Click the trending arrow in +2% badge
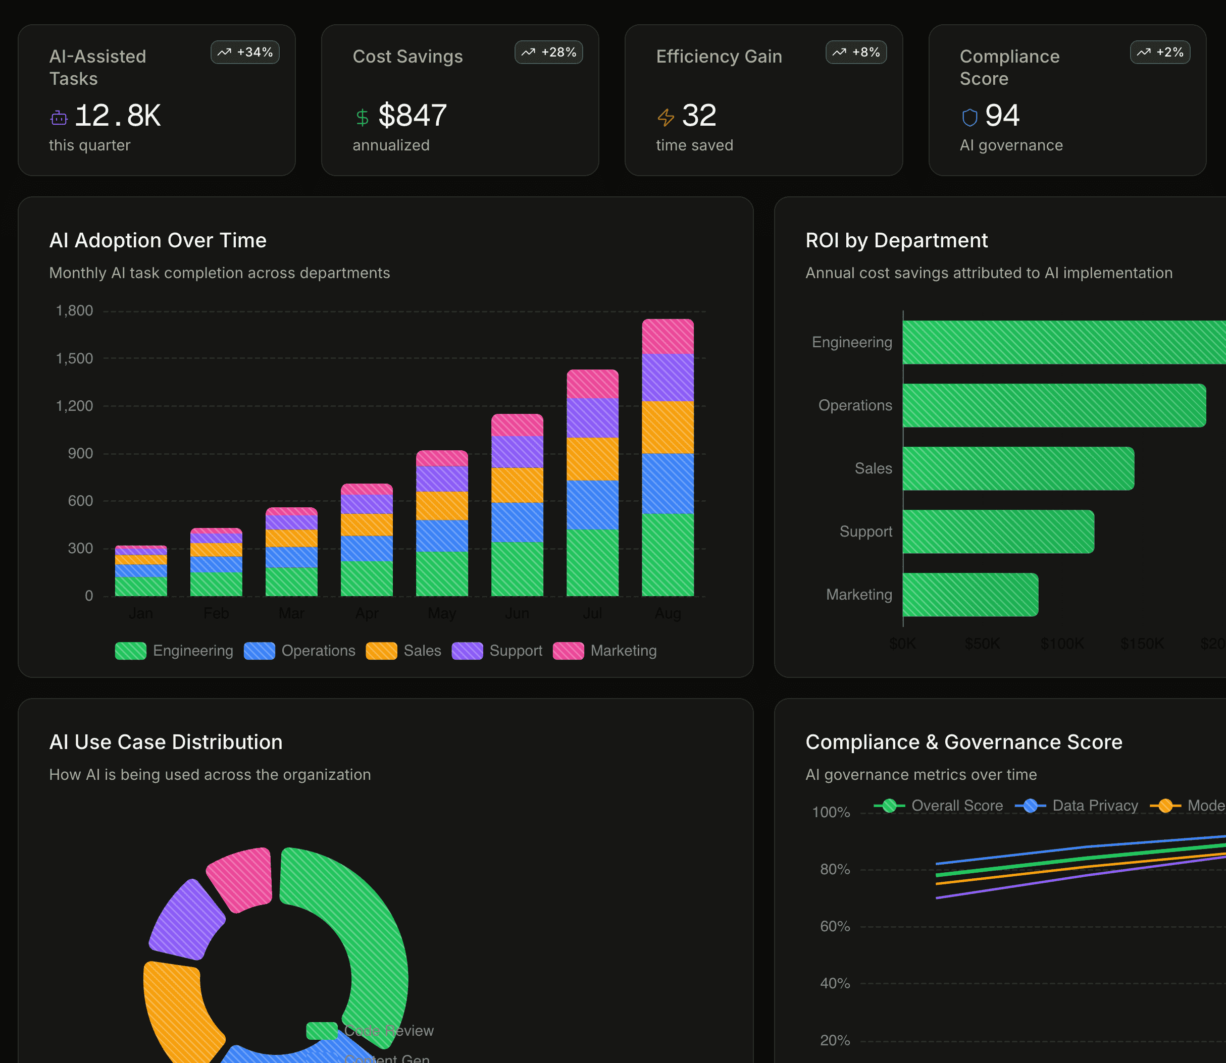 pos(1144,52)
